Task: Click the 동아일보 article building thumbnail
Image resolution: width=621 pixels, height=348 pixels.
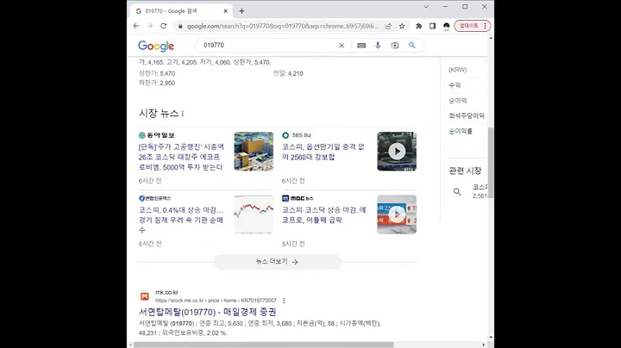Action: click(254, 152)
